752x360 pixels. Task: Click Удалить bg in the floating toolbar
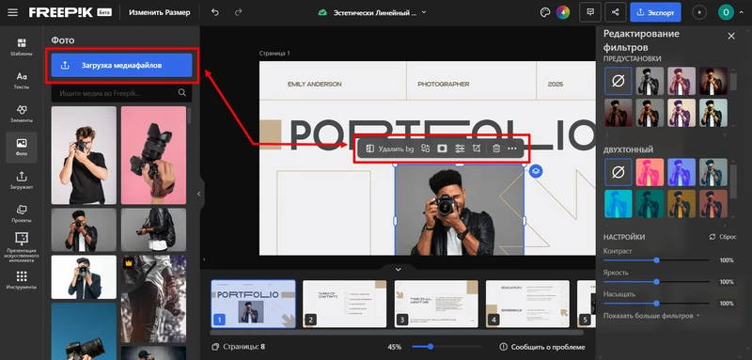coord(390,149)
